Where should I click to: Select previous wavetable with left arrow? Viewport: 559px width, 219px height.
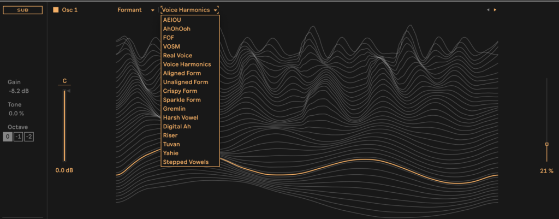(x=488, y=10)
